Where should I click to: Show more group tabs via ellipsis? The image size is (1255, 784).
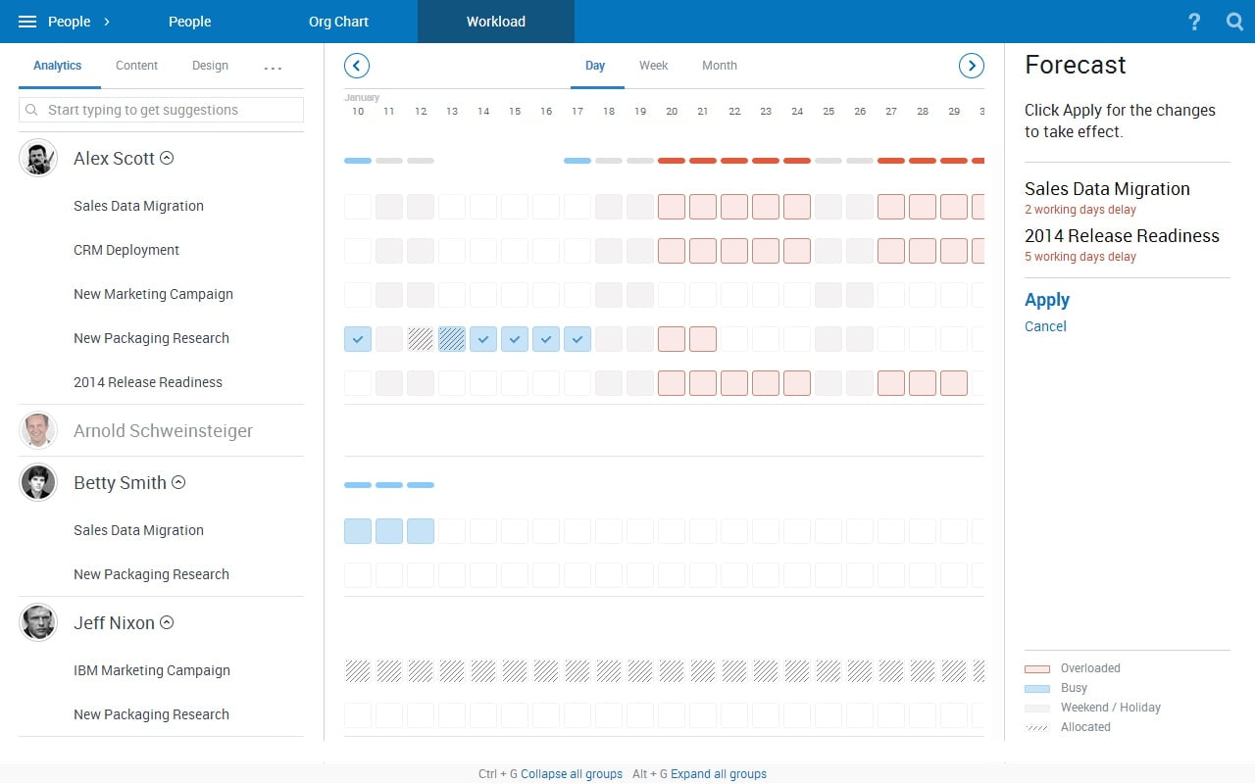point(273,68)
